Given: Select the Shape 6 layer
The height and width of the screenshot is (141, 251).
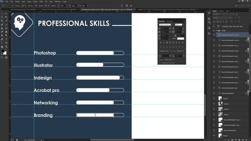Looking at the screenshot, I should click(232, 98).
